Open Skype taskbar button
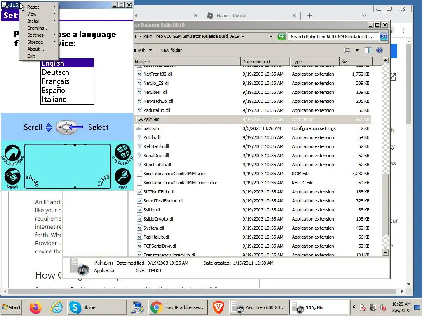422x316 pixels. pyautogui.click(x=96, y=307)
